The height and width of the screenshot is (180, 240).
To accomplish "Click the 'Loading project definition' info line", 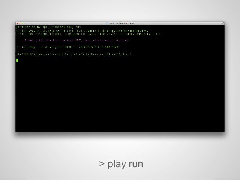I will coord(82,30).
